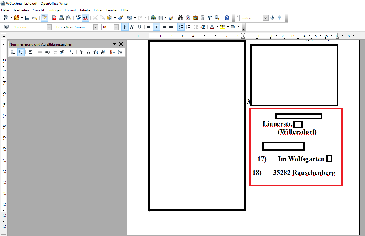This screenshot has height=236, width=365.
Task: Open the font size 18 dropdown
Action: [x=116, y=27]
